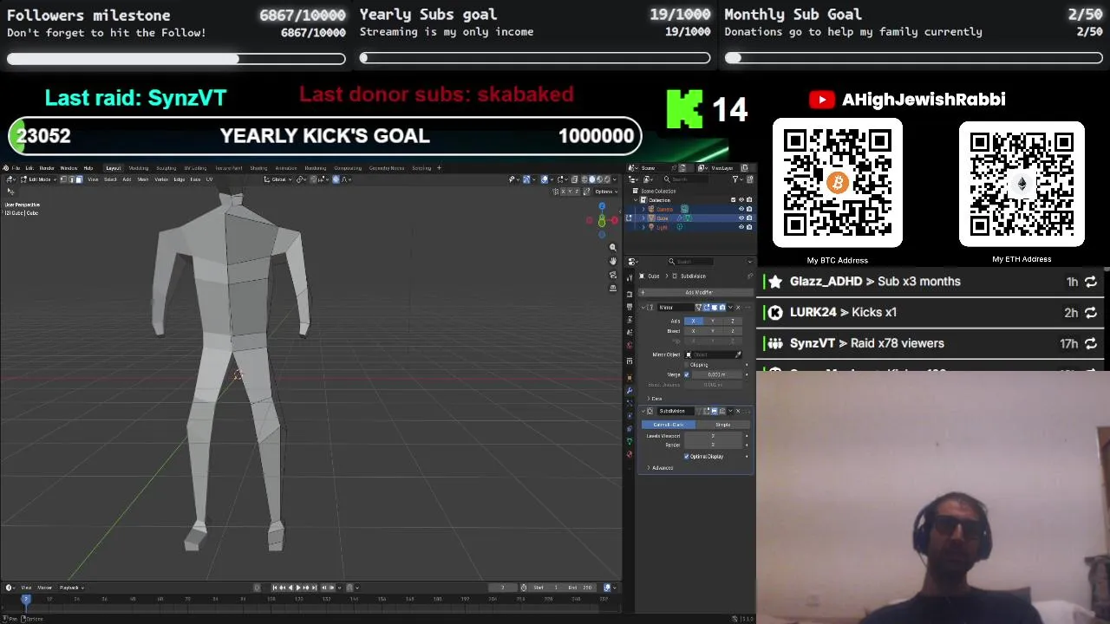Open the viewport Options dropdown
The width and height of the screenshot is (1110, 624).
click(606, 192)
